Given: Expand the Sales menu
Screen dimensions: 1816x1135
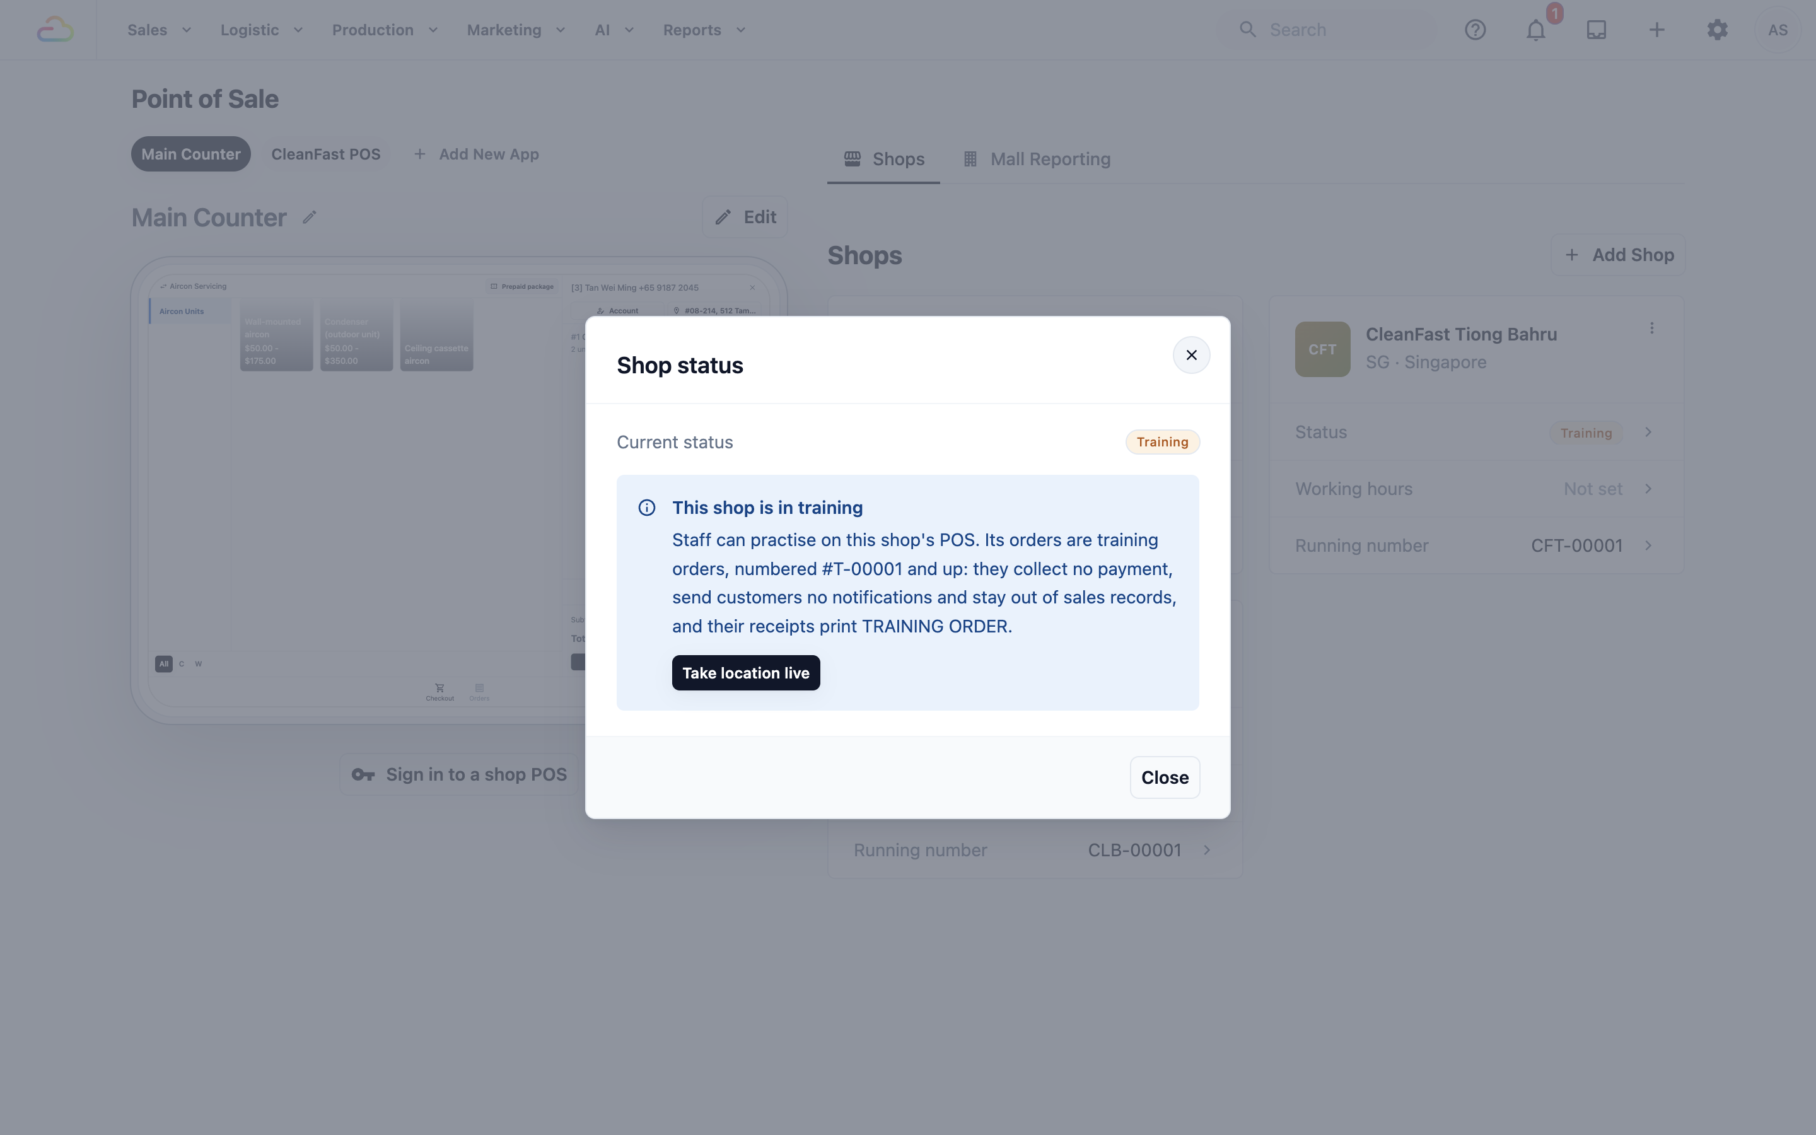Looking at the screenshot, I should [159, 30].
